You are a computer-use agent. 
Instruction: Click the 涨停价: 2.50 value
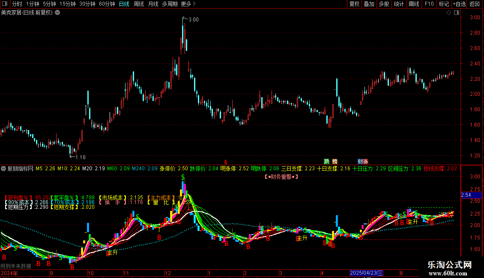point(173,169)
